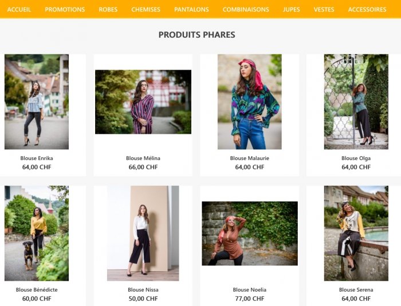Open the Blouse Noelia photo

250,233
